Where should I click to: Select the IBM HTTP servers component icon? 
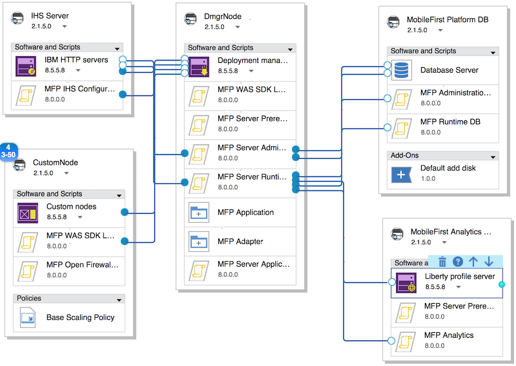click(x=26, y=66)
